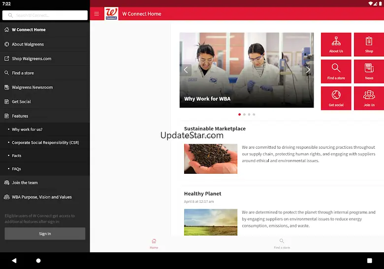Open the hamburger menu icon
Screen dimensions: 384x269
(96, 14)
